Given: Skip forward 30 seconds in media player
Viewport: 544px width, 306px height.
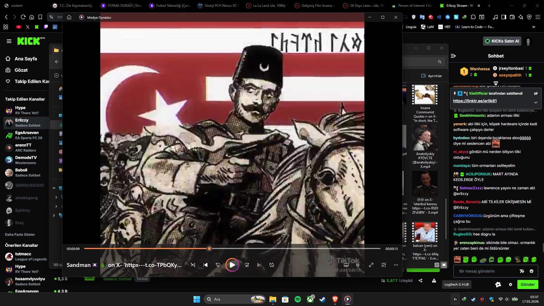Looking at the screenshot, I should pyautogui.click(x=247, y=265).
